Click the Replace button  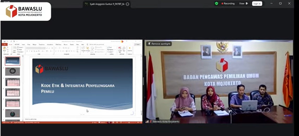(110, 50)
